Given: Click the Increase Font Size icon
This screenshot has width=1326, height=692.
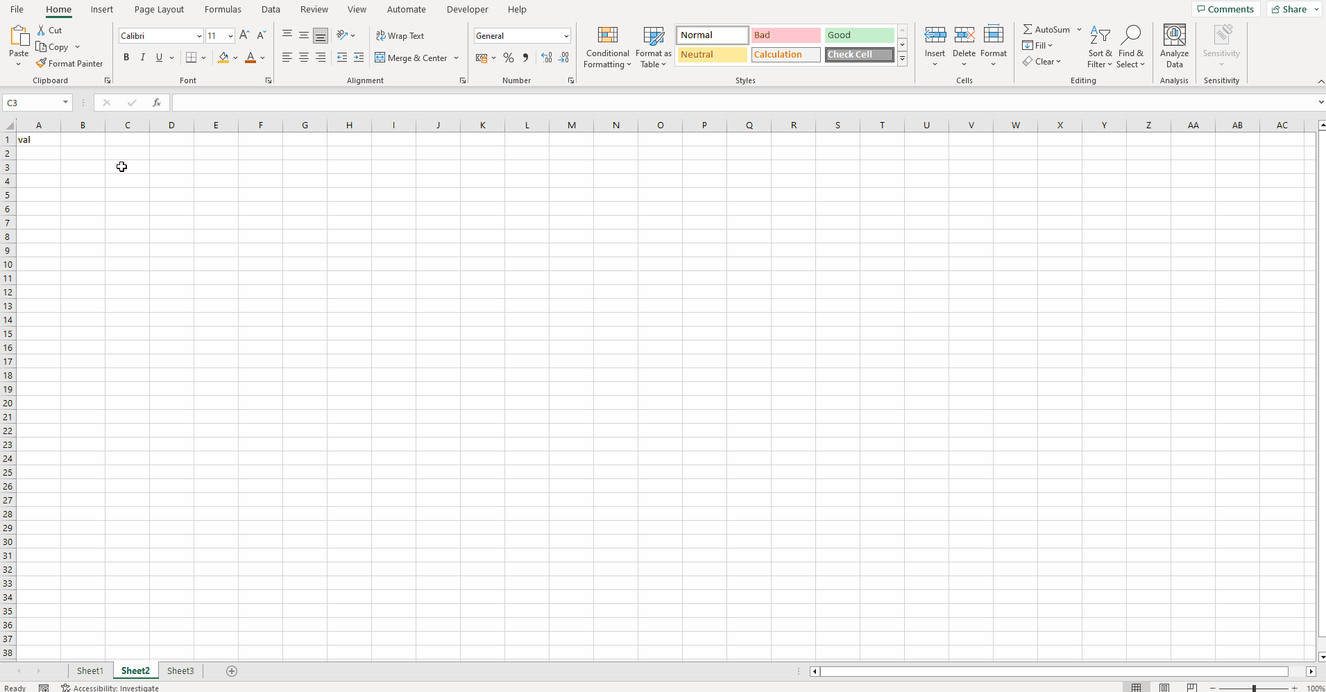Looking at the screenshot, I should 244,35.
